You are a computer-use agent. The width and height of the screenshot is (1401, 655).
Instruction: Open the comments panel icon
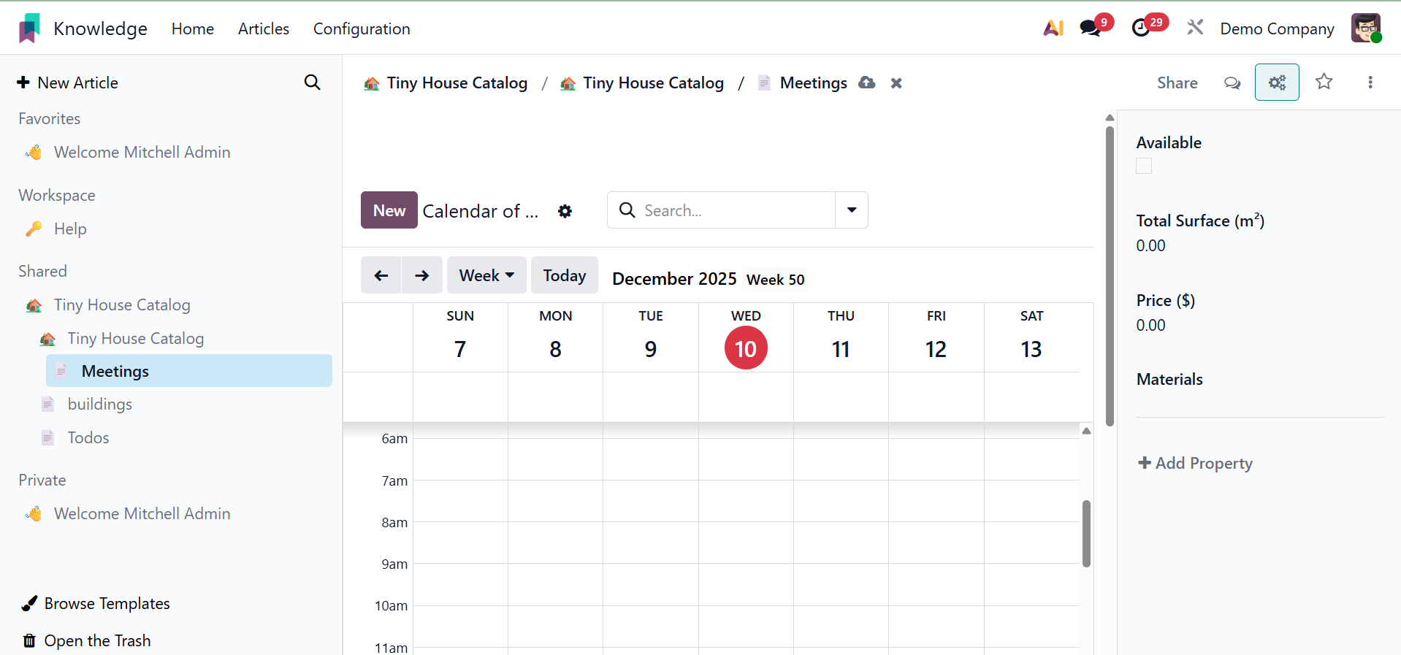coord(1232,83)
